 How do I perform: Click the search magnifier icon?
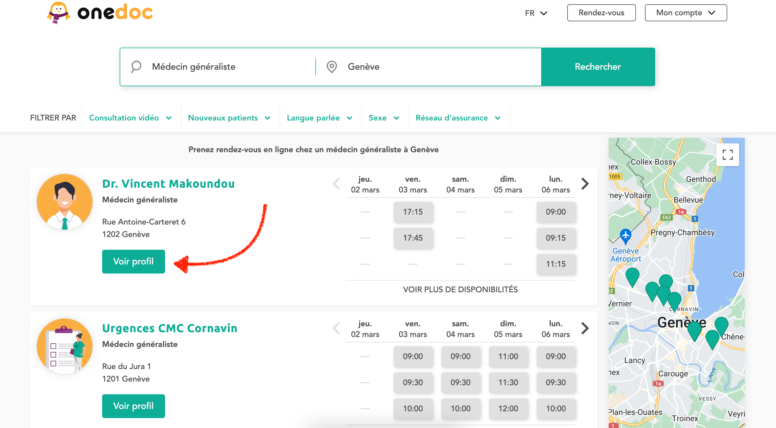pyautogui.click(x=136, y=67)
